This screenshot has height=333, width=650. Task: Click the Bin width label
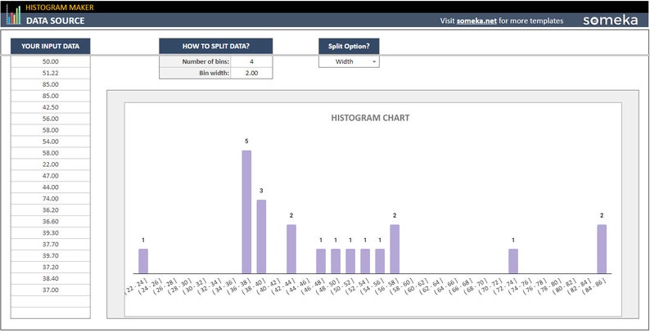click(x=214, y=73)
